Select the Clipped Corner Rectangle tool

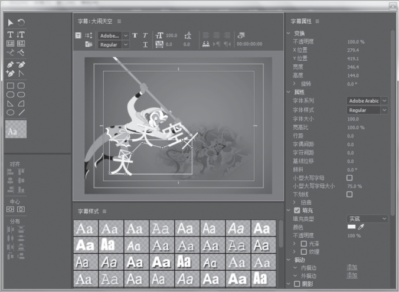coord(11,94)
